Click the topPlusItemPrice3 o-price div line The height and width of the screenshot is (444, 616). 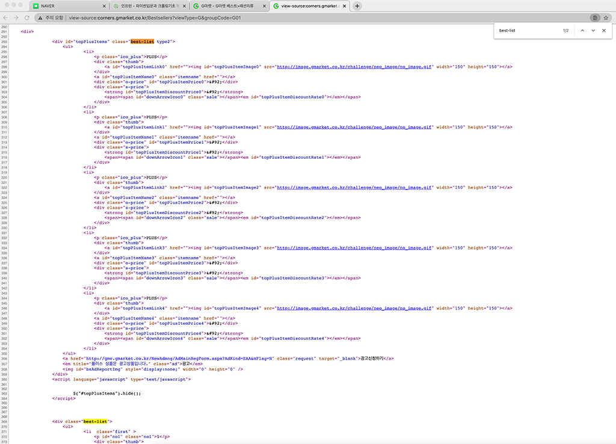pos(166,263)
